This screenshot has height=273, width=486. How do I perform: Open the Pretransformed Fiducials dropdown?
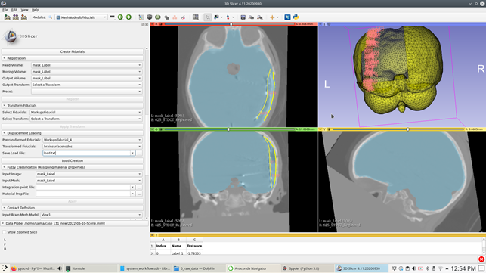[x=92, y=140]
